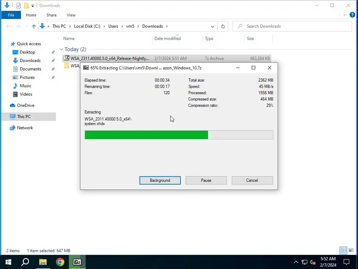Viewport: 358px width, 269px height.
Task: Click the Forward navigation arrow
Action: [x=19, y=26]
